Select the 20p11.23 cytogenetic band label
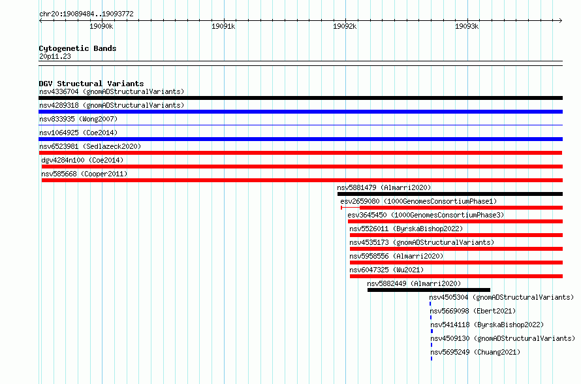Viewport: 581px width, 384px height. pos(55,56)
